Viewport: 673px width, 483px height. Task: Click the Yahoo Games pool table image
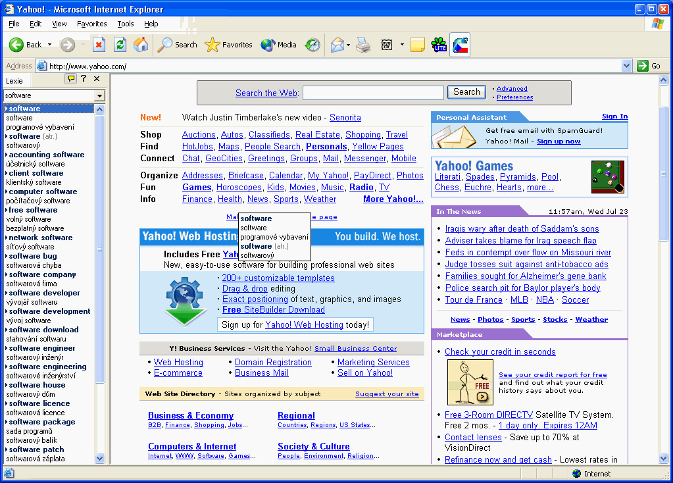608,177
